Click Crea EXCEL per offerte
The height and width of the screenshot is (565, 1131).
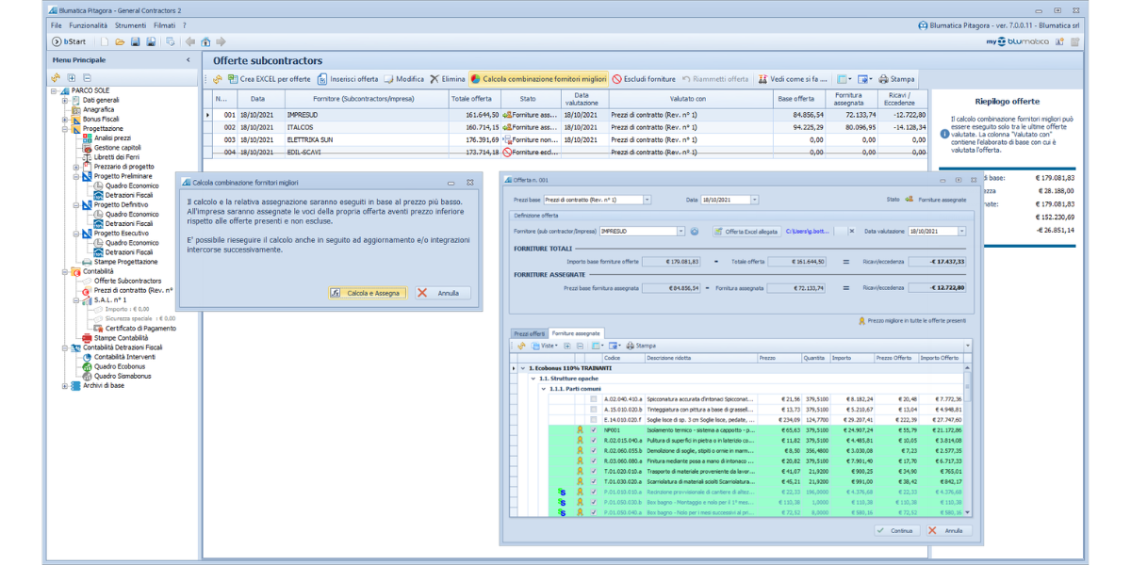(269, 79)
